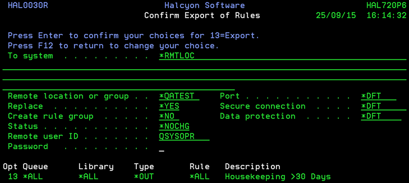Click the *ALL value under Library column
409x183 pixels.
pos(89,177)
